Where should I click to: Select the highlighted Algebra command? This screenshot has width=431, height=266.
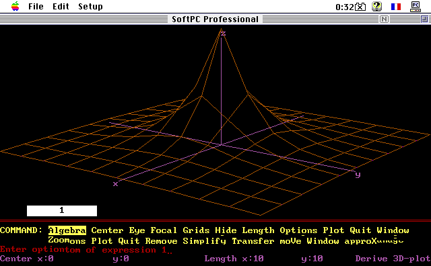point(67,230)
